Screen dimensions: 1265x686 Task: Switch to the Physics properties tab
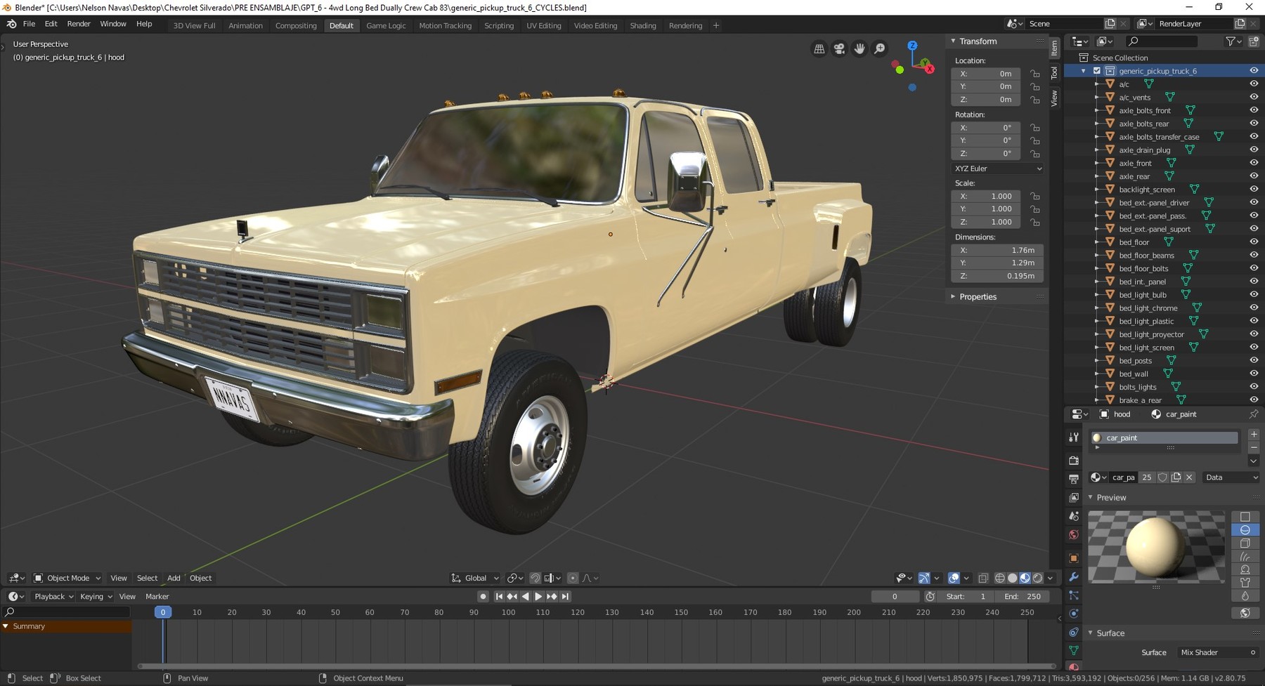pos(1073,613)
